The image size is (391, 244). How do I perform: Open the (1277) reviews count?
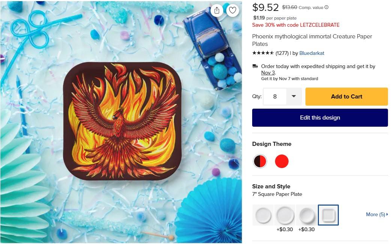click(282, 53)
